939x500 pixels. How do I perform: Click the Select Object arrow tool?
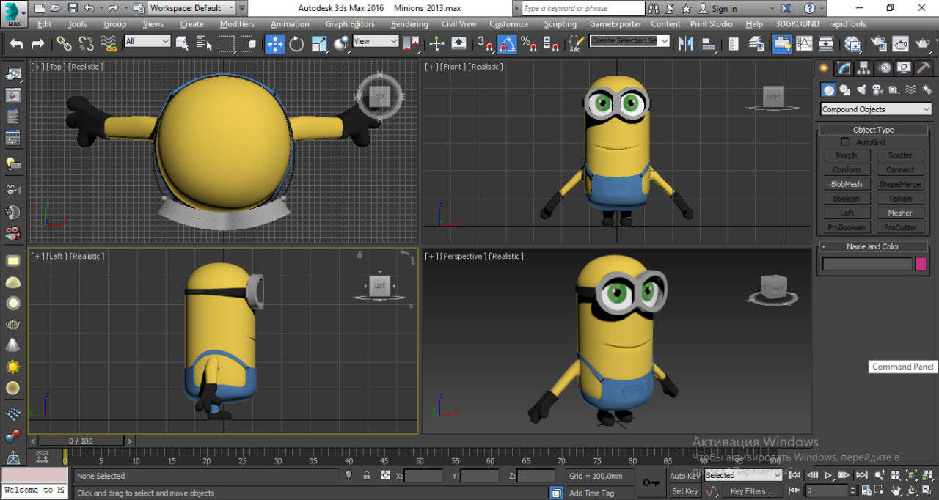pos(182,43)
